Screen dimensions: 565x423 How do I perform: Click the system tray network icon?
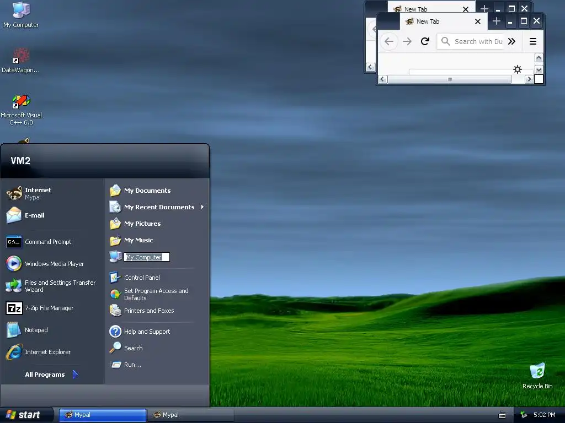click(x=524, y=415)
